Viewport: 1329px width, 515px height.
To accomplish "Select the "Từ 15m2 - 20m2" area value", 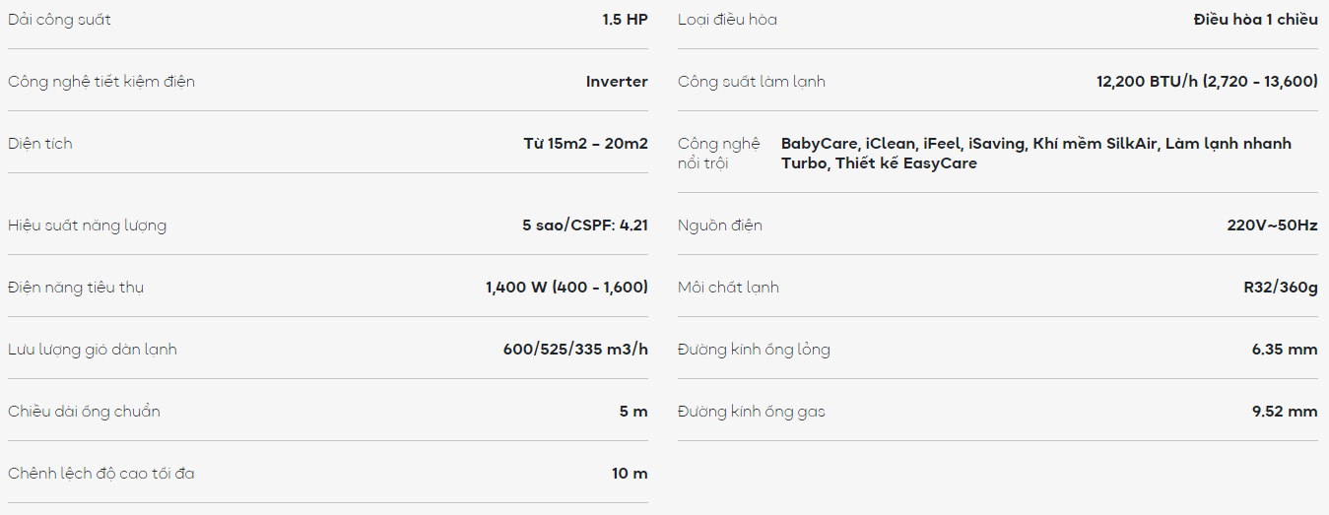I will coord(585,144).
